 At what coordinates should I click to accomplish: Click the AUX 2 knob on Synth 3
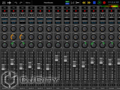click(22, 37)
